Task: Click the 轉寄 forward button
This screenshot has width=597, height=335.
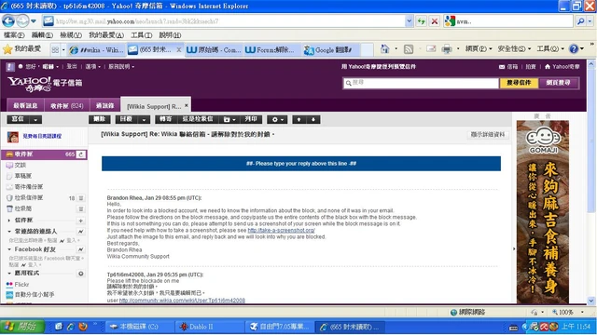Action: pos(166,119)
